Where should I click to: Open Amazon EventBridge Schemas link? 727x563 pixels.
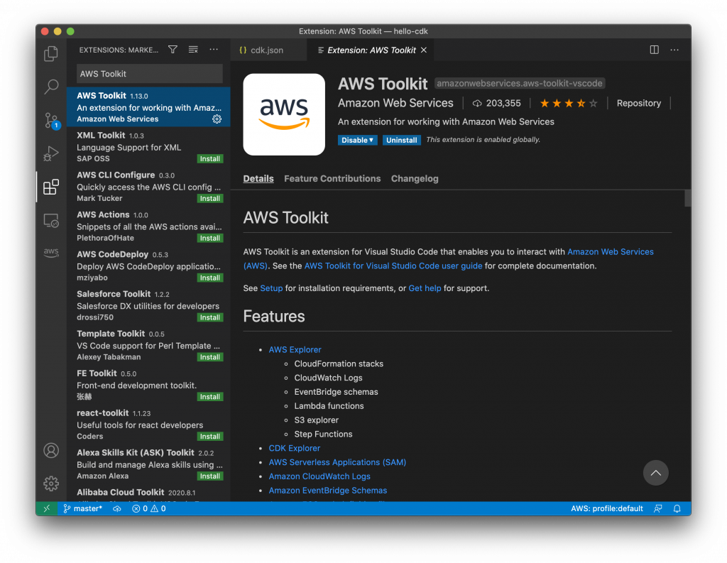pos(328,490)
